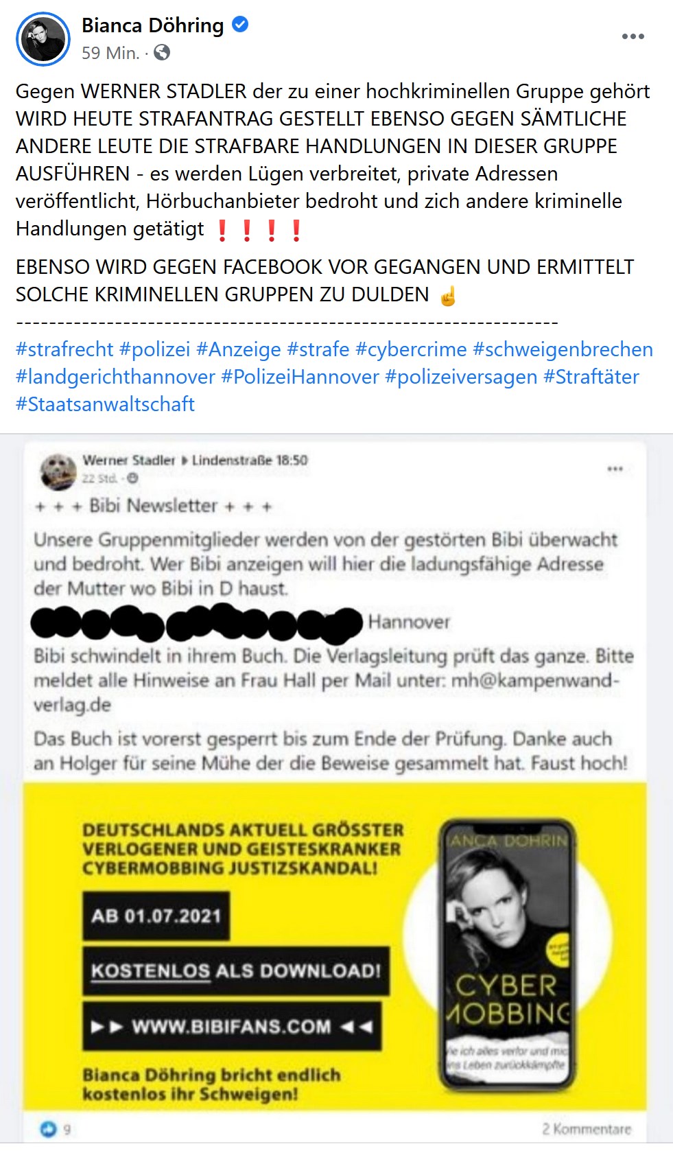
Task: Open the three-dot post options menu
Action: (633, 36)
